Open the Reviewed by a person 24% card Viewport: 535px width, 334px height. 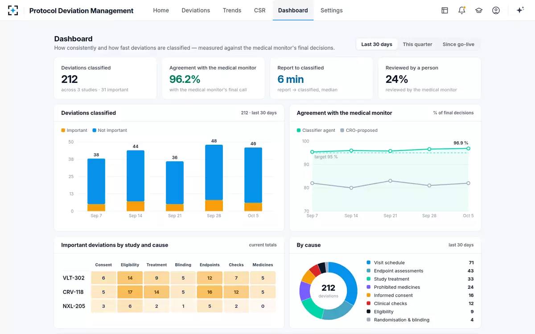pyautogui.click(x=430, y=78)
